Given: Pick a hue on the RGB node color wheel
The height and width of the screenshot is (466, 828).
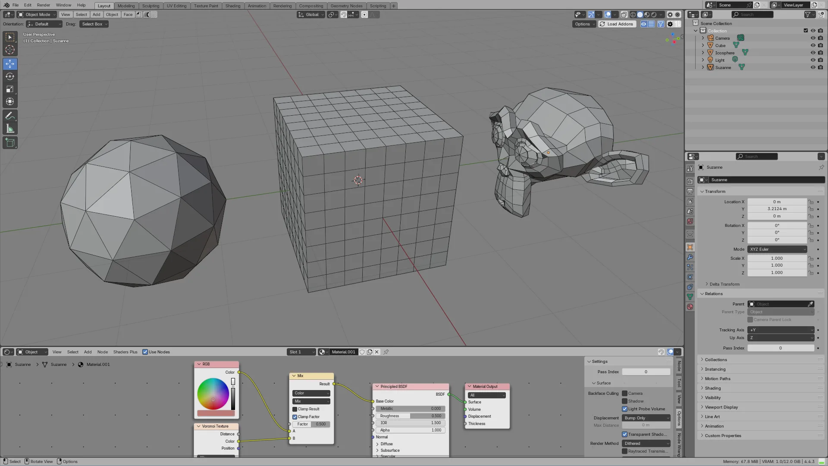Looking at the screenshot, I should (x=213, y=394).
